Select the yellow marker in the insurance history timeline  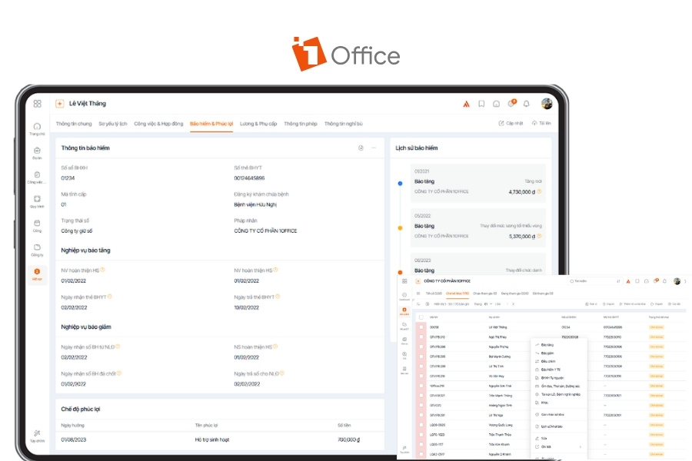[x=401, y=228]
